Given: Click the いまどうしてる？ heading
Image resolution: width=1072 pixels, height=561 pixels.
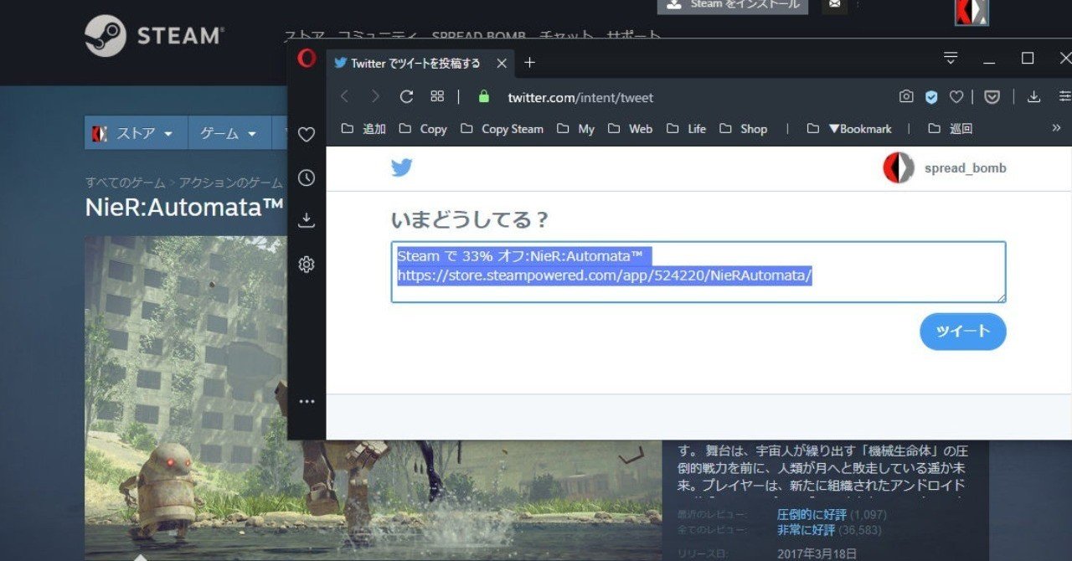Looking at the screenshot, I should click(x=470, y=220).
